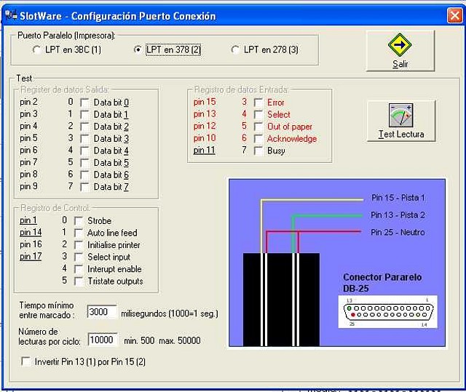This screenshot has width=466, height=392.
Task: Click the Pin 25 - Neutro label
Action: 398,232
